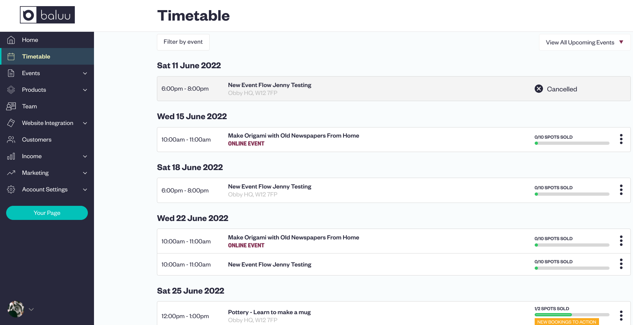Select Website Integration menu item

pyautogui.click(x=47, y=123)
